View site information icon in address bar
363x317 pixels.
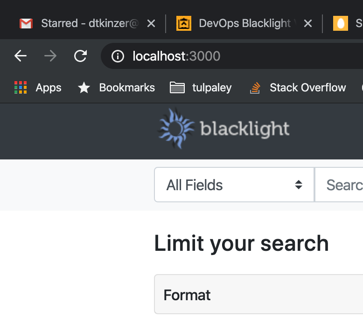[x=118, y=56]
